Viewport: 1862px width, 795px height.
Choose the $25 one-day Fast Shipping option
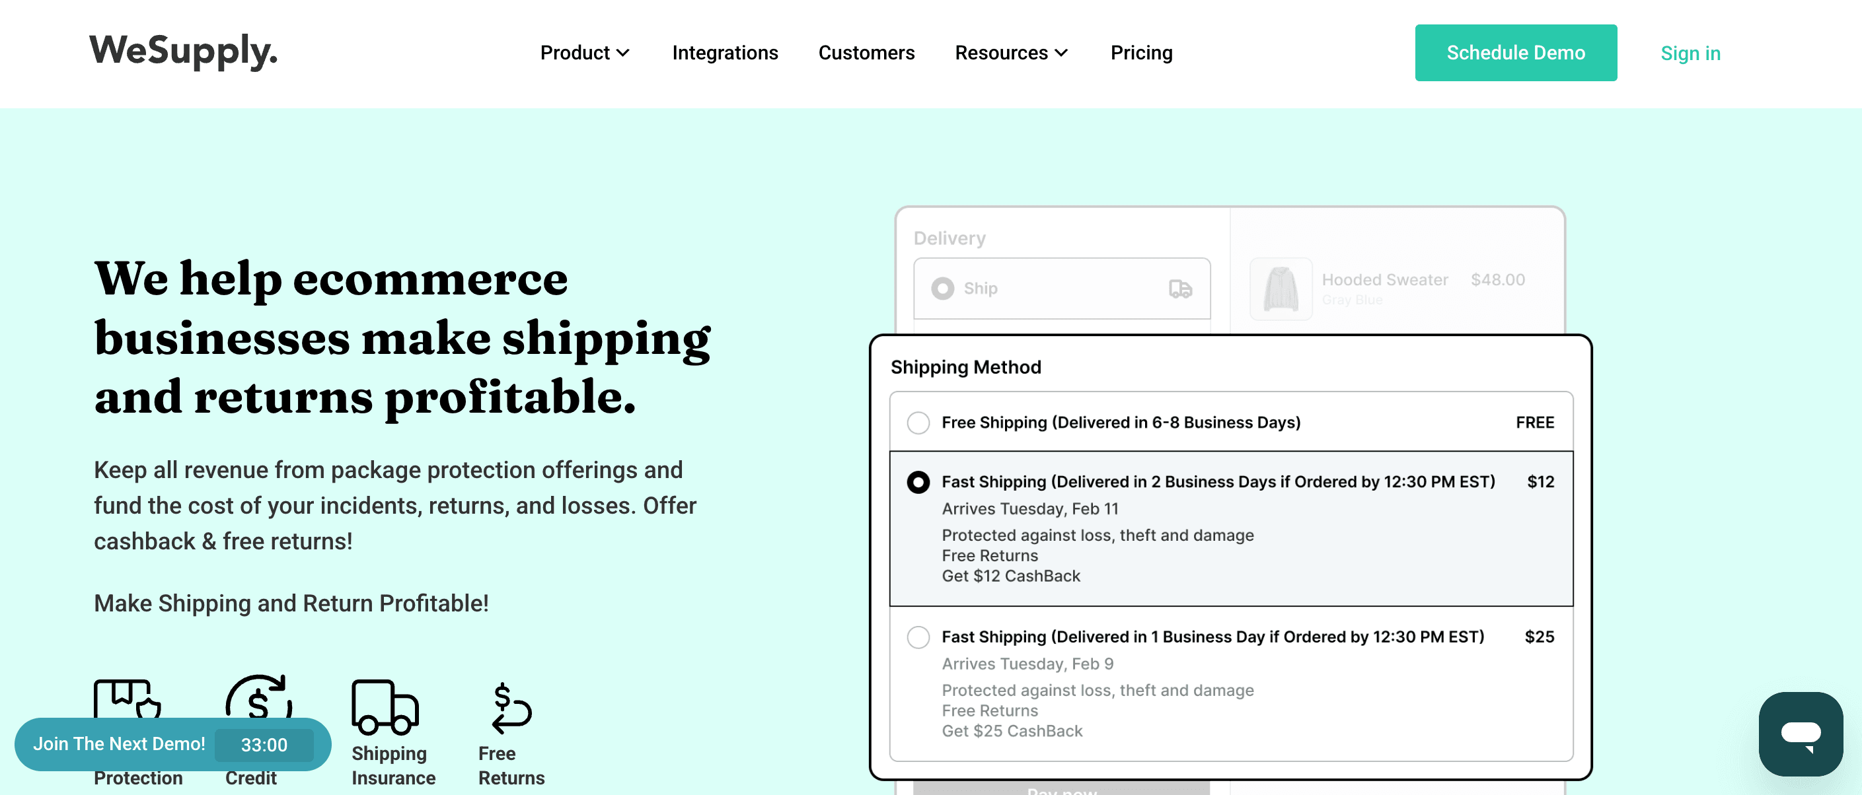(x=918, y=637)
